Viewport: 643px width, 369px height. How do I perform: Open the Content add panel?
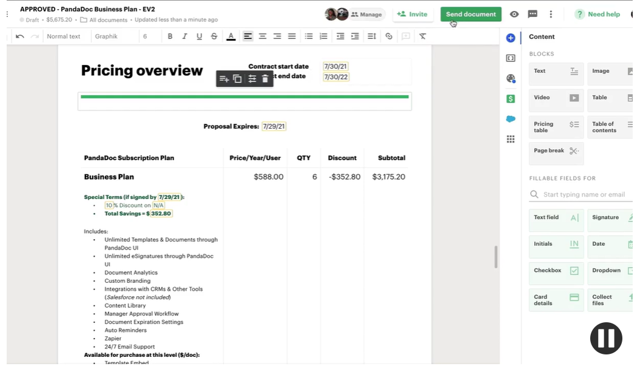[x=511, y=38]
